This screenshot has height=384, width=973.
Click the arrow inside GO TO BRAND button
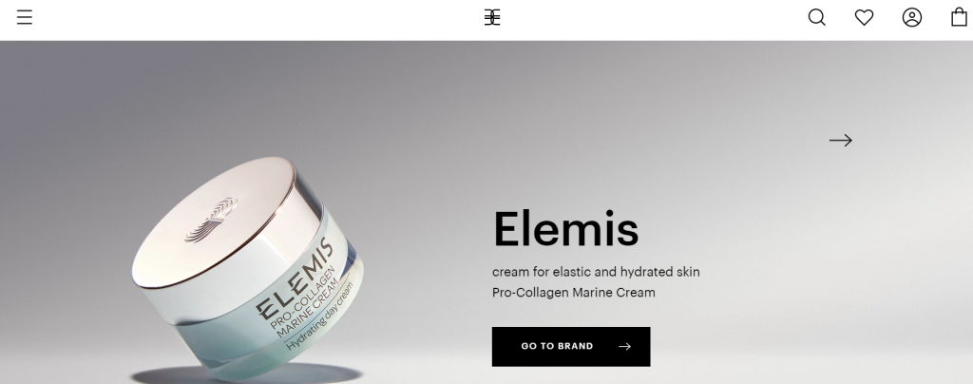tap(625, 346)
